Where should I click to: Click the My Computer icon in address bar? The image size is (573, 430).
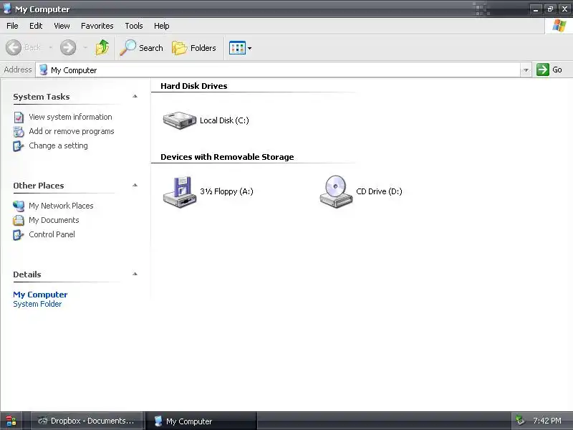click(x=44, y=70)
